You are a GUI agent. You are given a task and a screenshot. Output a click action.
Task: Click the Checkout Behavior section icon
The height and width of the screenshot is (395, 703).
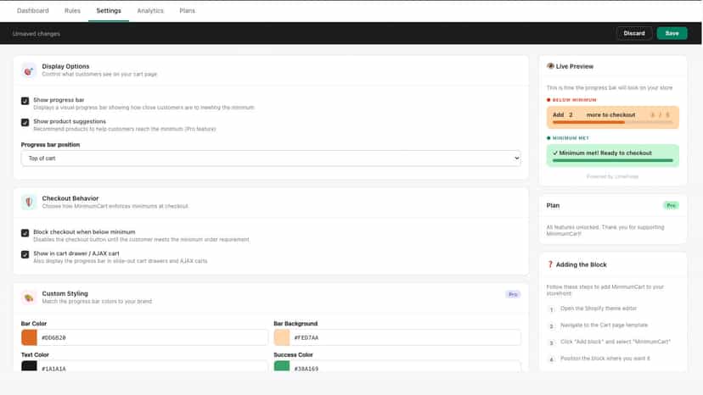[29, 203]
